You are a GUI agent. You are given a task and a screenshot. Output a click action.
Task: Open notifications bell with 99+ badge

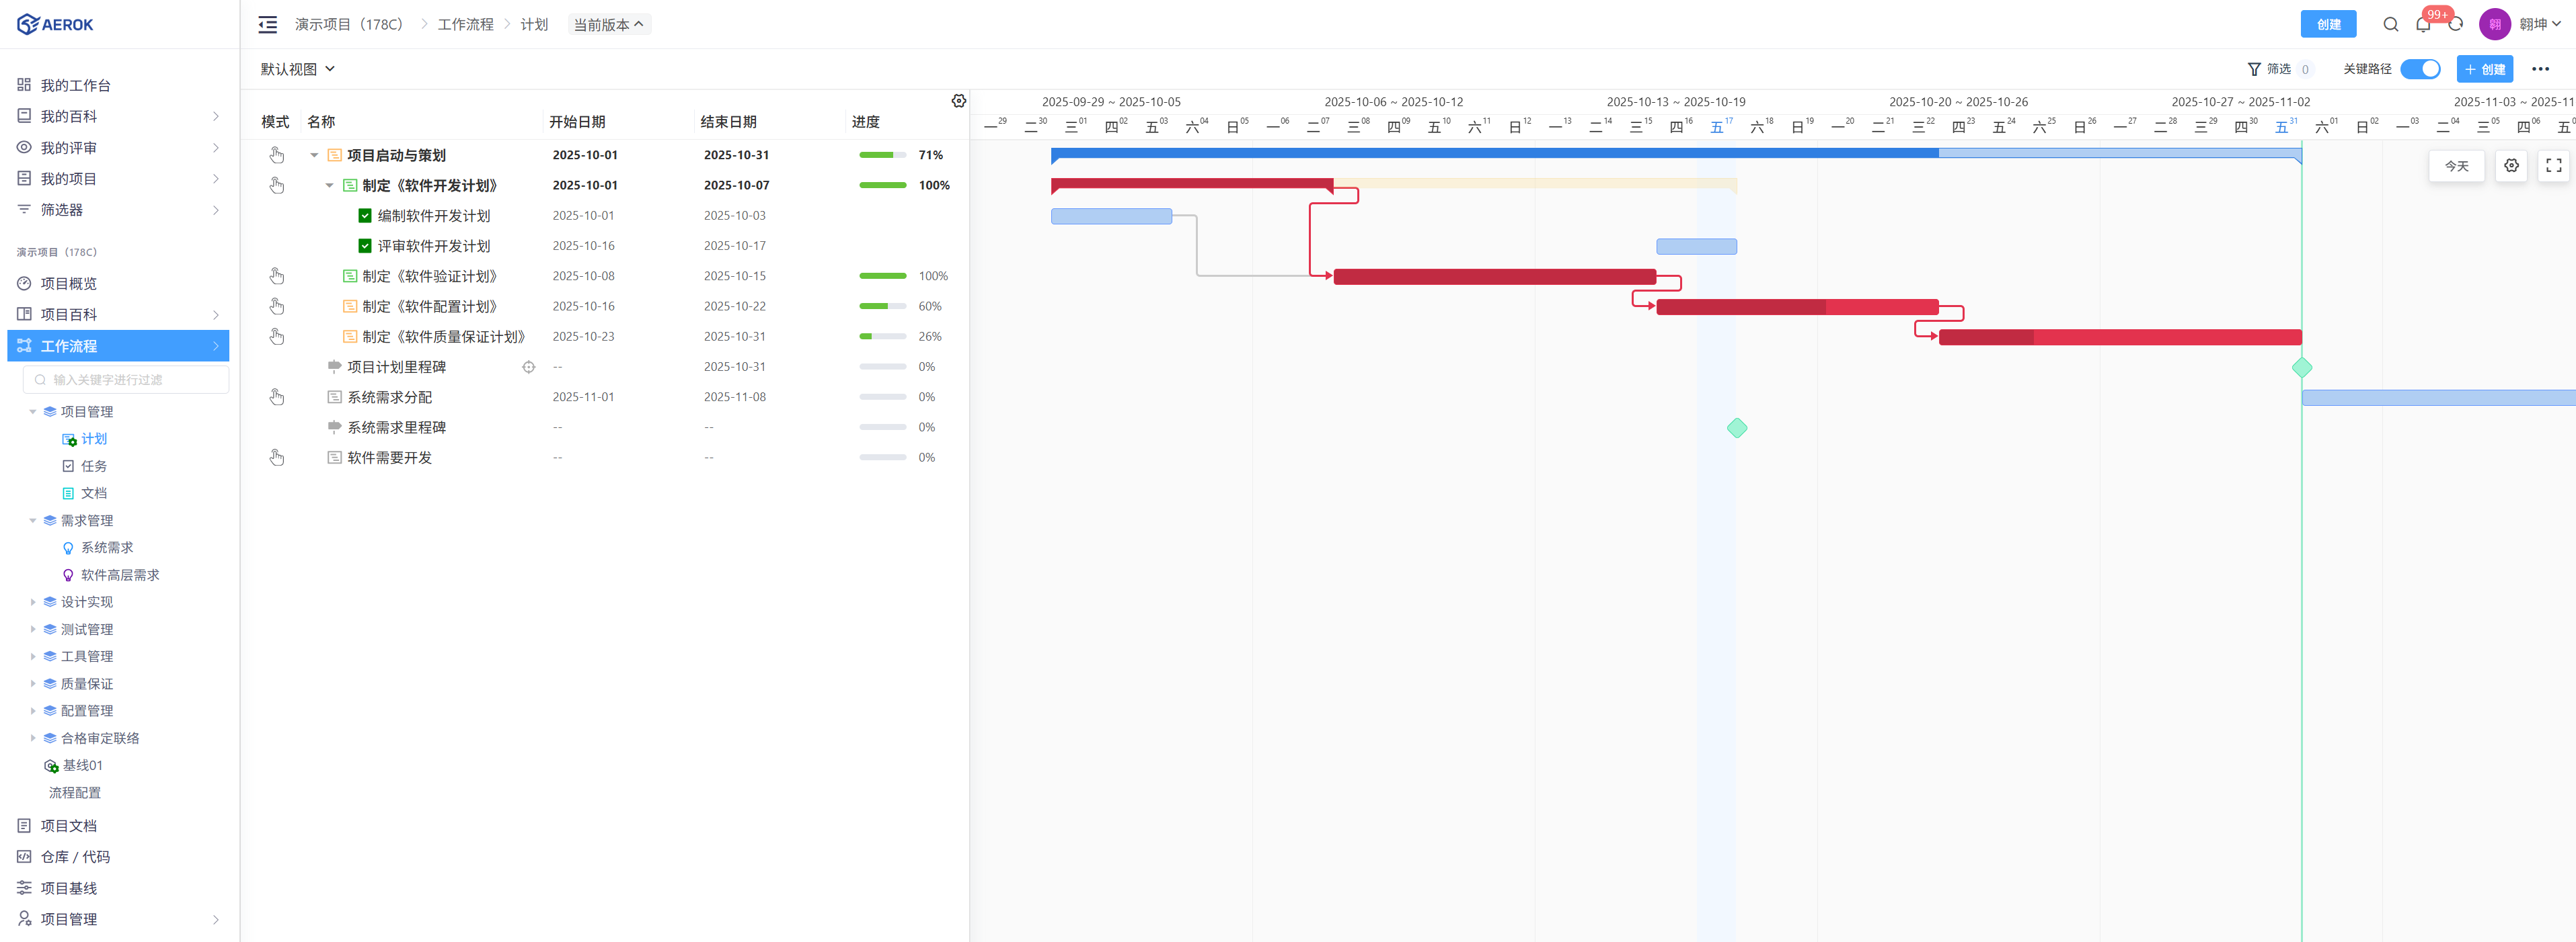[2422, 24]
